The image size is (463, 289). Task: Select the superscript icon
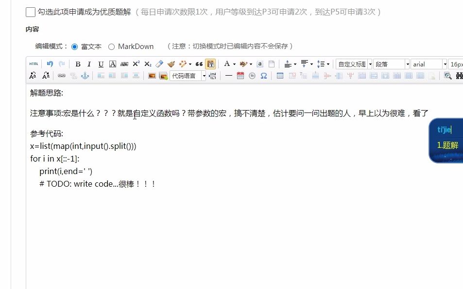point(136,64)
